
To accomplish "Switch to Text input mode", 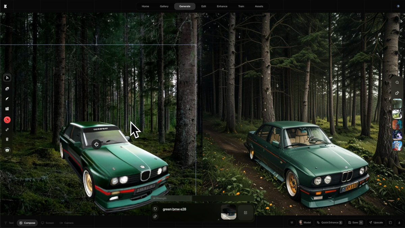I will (x=9, y=223).
